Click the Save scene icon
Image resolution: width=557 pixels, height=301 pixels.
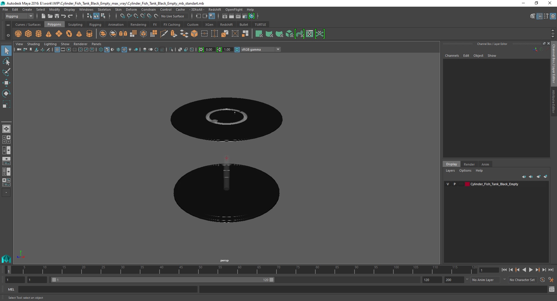(x=57, y=16)
